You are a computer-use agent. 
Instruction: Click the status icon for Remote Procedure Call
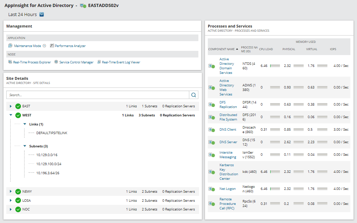point(212,203)
